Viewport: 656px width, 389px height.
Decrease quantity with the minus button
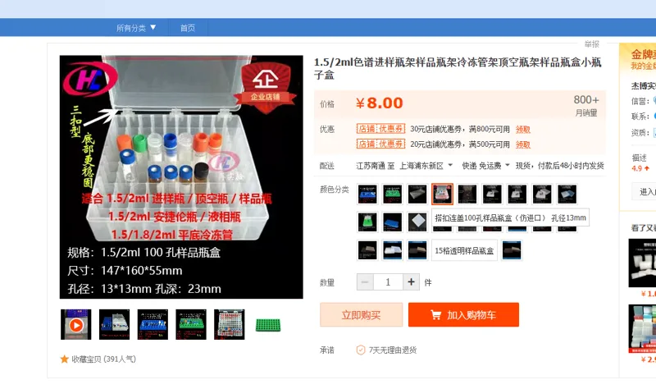(x=365, y=282)
